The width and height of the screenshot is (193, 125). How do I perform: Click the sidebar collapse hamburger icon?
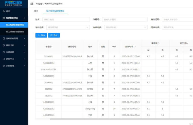pos(32,3)
